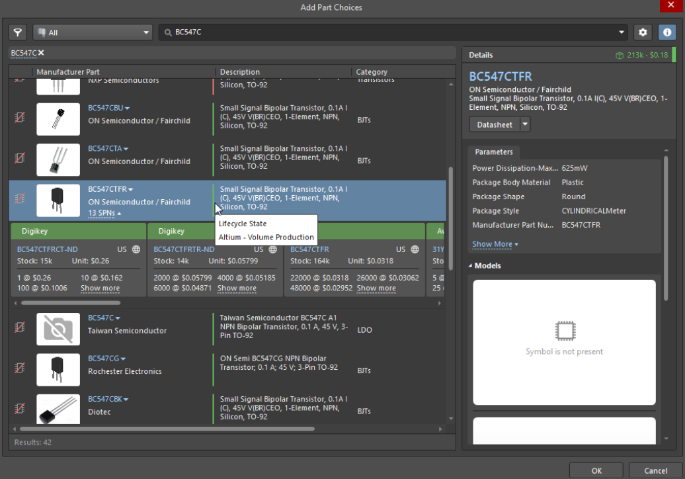Click the filter funnel icon

pos(17,32)
